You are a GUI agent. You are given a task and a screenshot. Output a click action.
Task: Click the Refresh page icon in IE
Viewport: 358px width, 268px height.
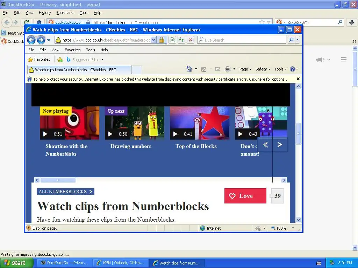pos(181,40)
